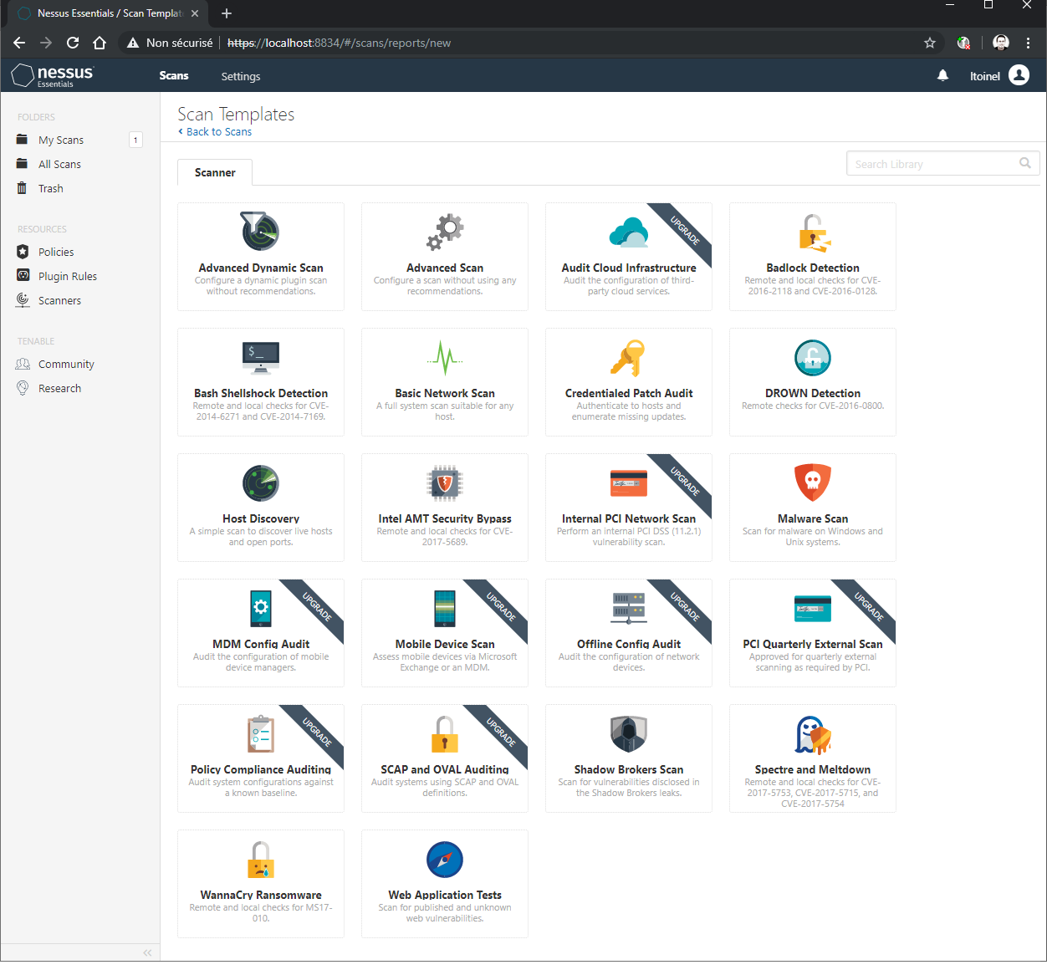The height and width of the screenshot is (970, 1047).
Task: Open a new browser tab
Action: tap(227, 13)
